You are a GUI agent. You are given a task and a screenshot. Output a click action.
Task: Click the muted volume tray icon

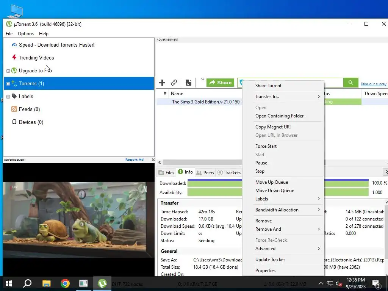[x=339, y=283]
